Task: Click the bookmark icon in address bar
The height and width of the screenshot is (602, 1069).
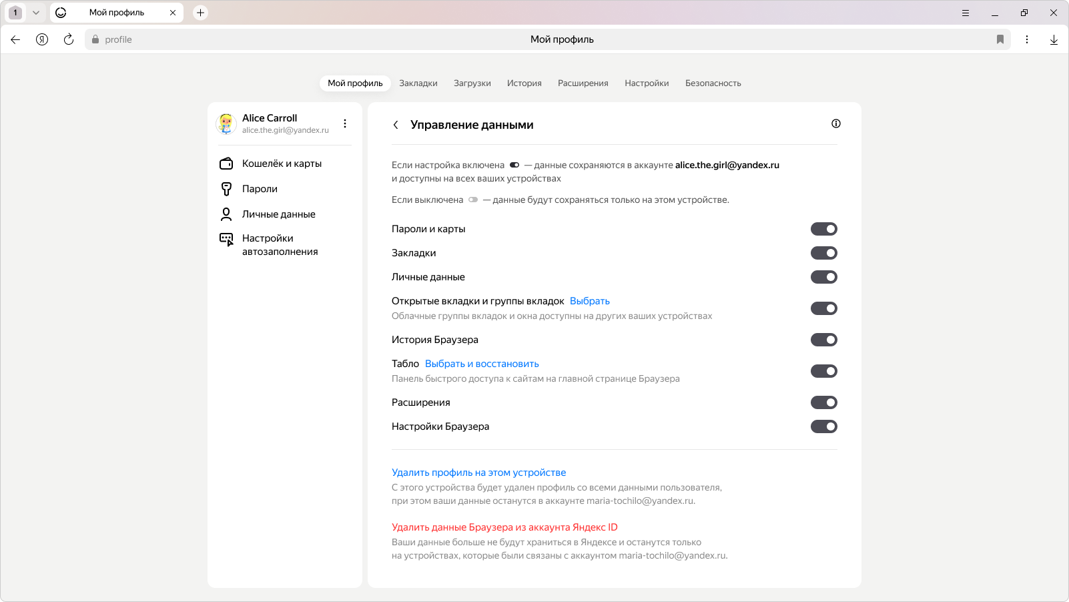Action: (1000, 39)
